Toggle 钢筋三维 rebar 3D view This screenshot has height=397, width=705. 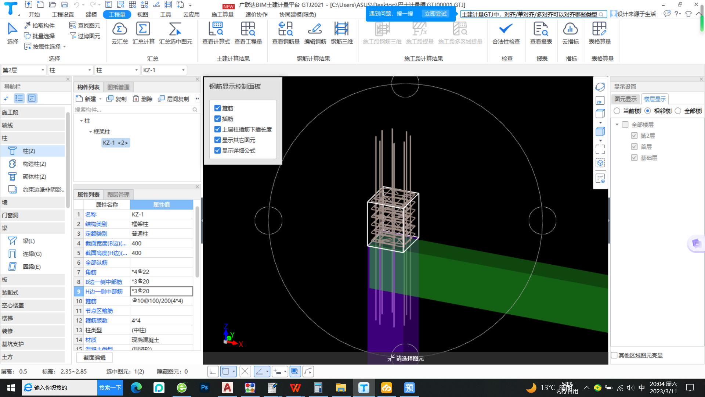click(342, 33)
